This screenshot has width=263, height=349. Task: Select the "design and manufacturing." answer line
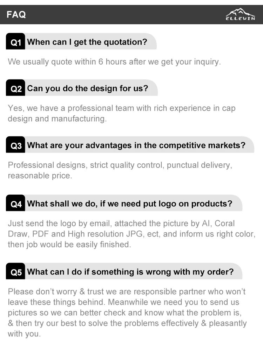click(x=57, y=119)
